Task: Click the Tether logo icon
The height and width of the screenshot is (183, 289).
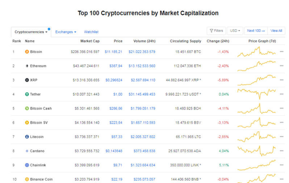Action: (27, 94)
